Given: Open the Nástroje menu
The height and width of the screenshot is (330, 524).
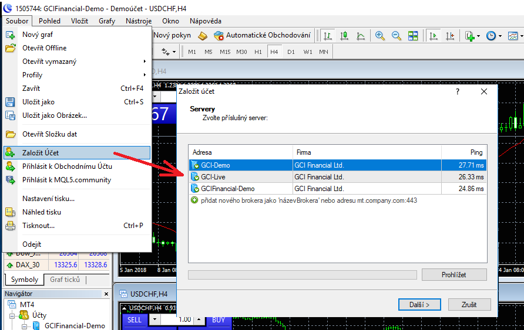Looking at the screenshot, I should 139,21.
